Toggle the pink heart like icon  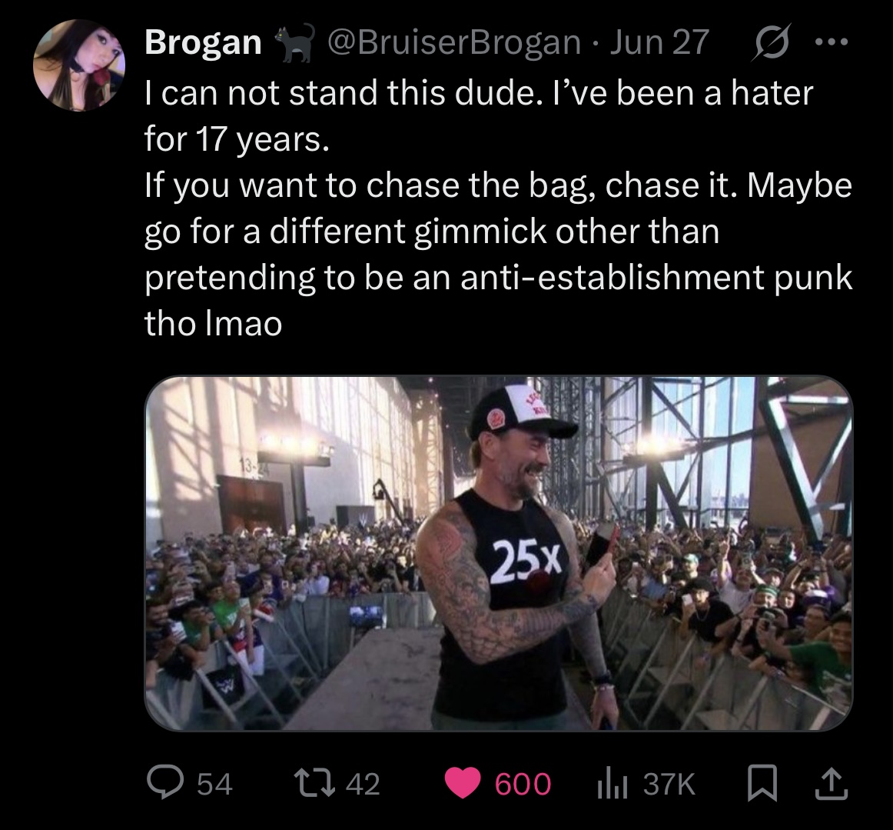(x=464, y=783)
